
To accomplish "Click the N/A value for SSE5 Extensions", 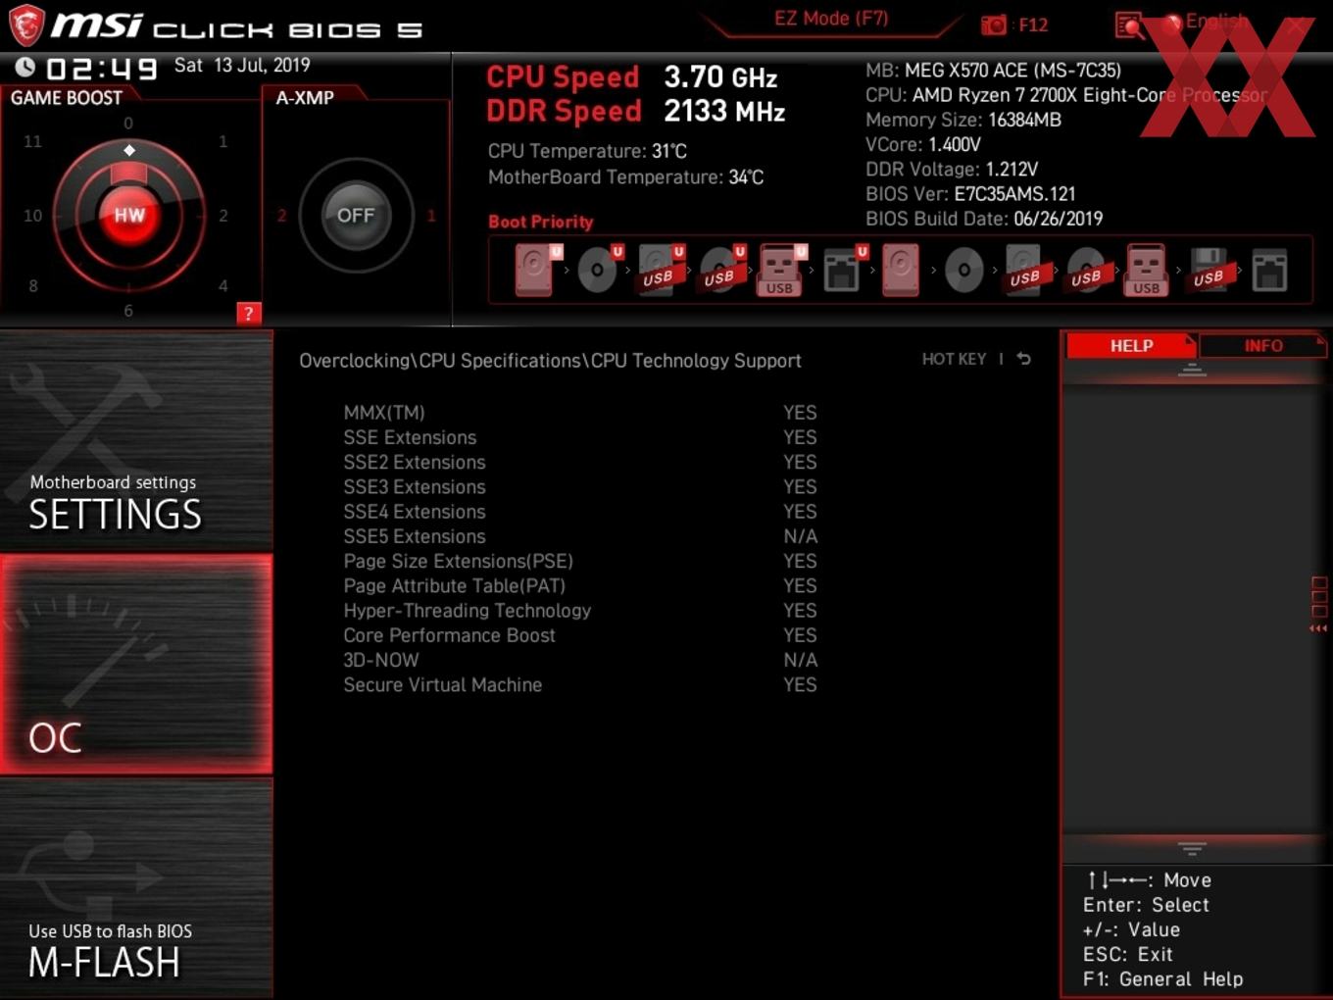I will 800,536.
